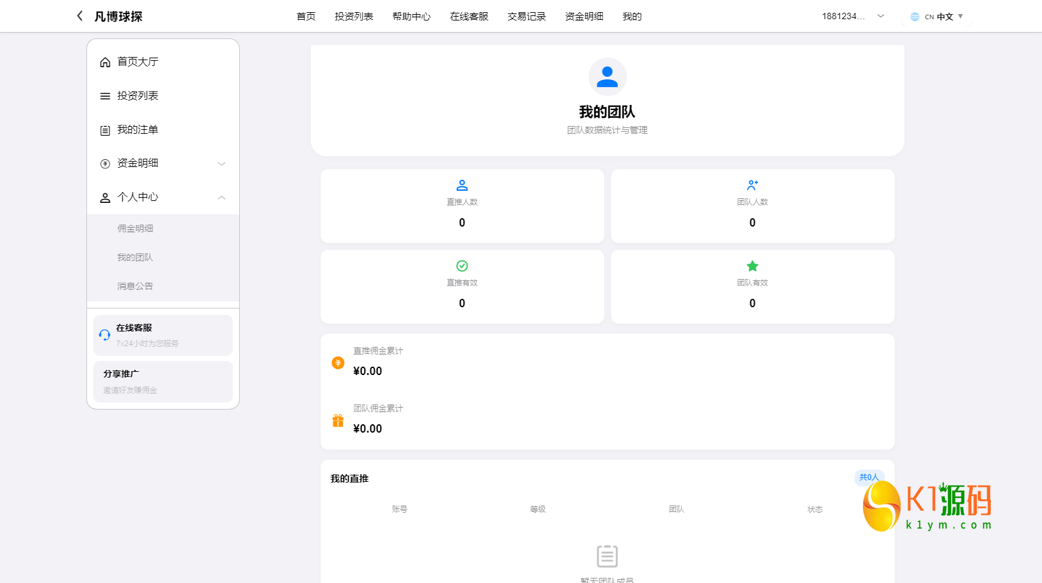Click the 资金明细 currency icon in sidebar

tap(105, 164)
